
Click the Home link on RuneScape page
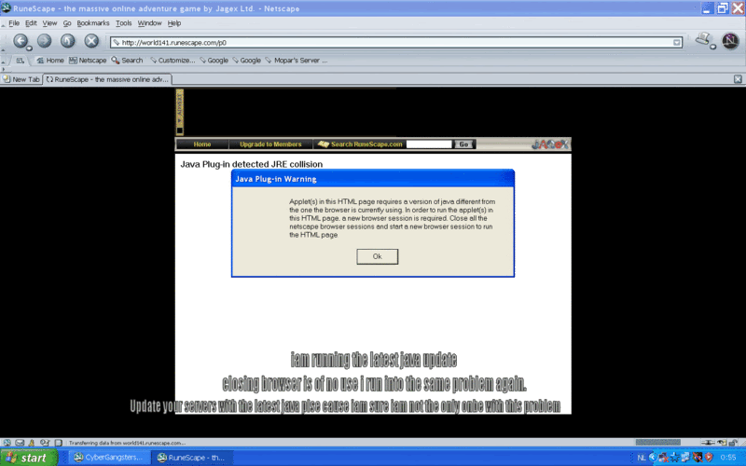pos(202,144)
